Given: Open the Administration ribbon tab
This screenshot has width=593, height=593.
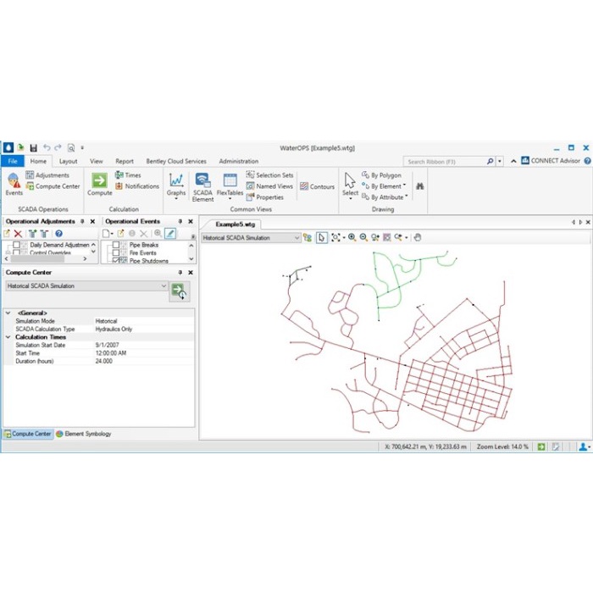Looking at the screenshot, I should (239, 161).
